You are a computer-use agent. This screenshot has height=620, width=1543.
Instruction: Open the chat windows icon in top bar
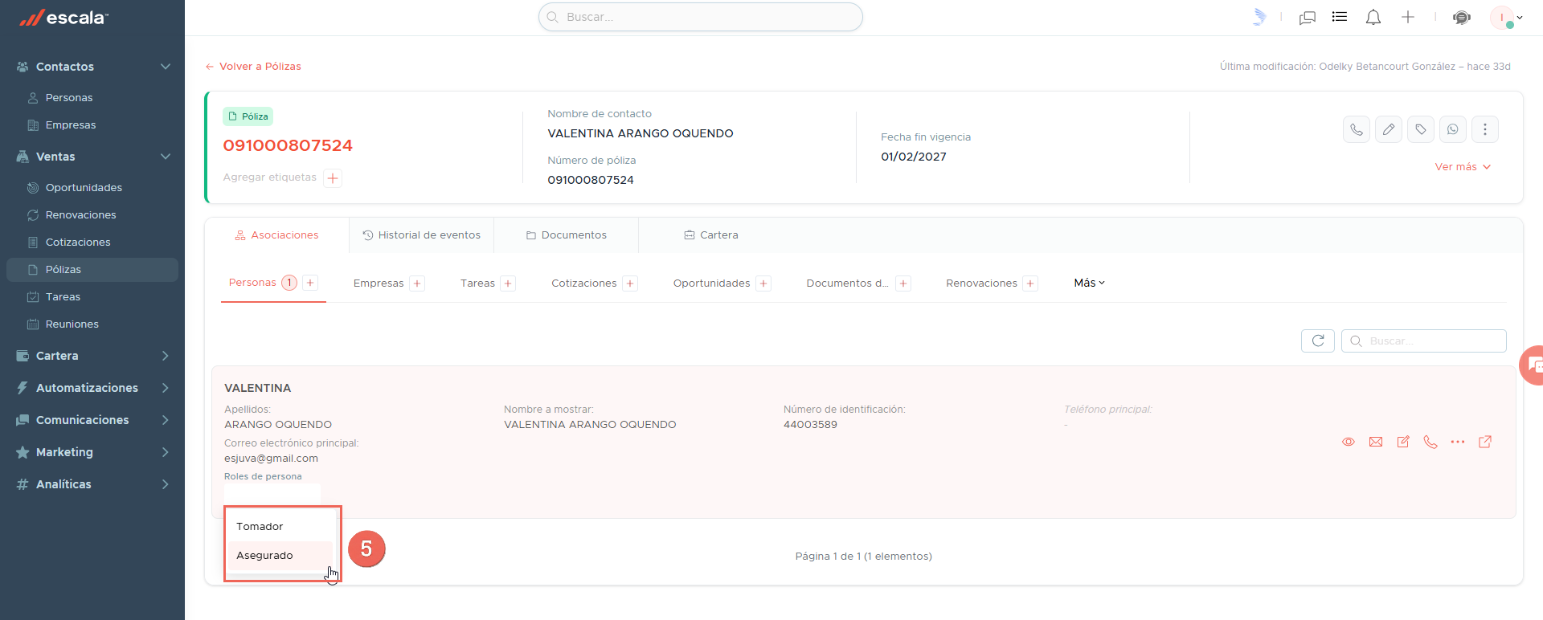click(1308, 17)
